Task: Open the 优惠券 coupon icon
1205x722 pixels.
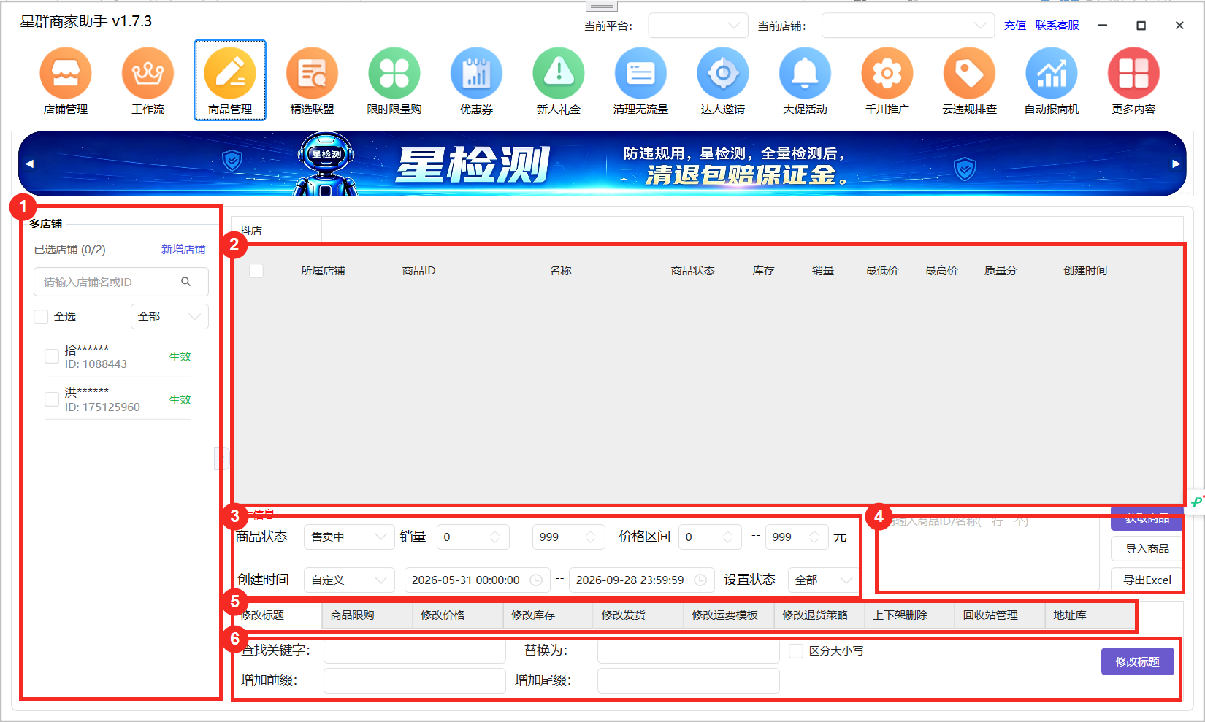Action: [x=476, y=73]
